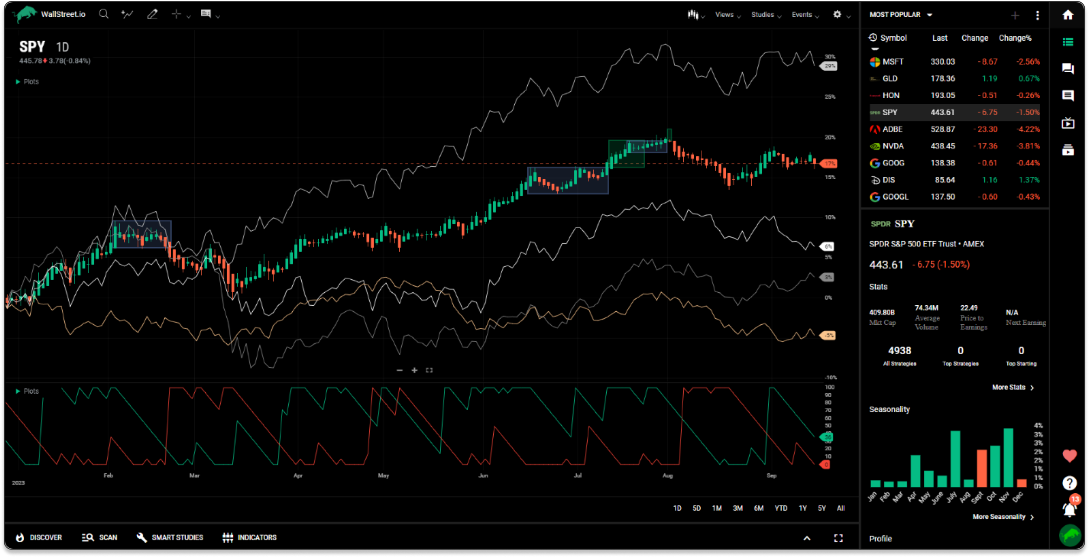Screen dimensions: 1089x557
Task: Open chart settings gear
Action: [837, 14]
